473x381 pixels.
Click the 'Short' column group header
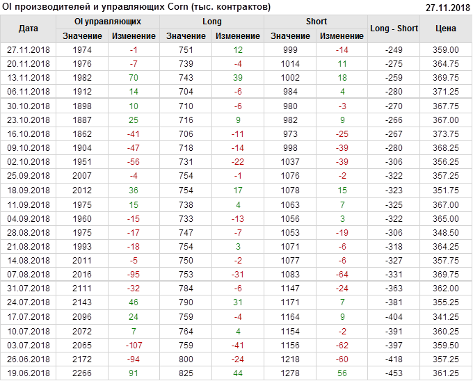point(316,22)
